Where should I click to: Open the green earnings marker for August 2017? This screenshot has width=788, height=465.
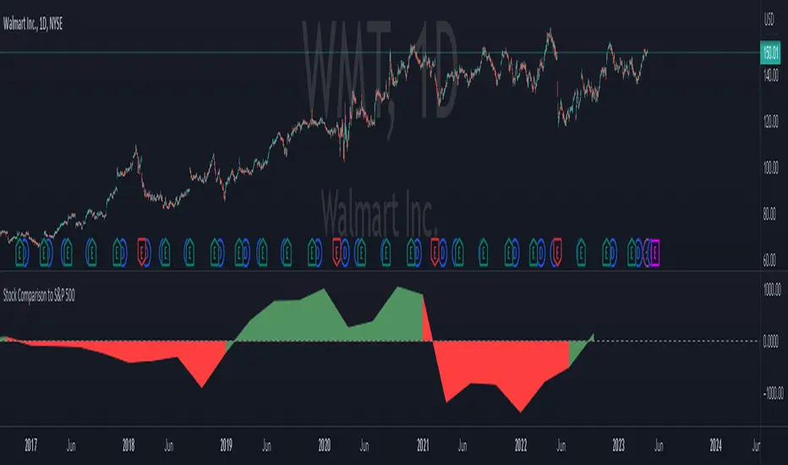coord(91,252)
